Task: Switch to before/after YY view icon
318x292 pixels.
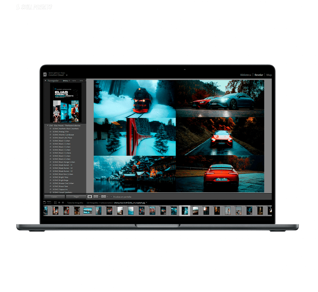Action: point(104,197)
